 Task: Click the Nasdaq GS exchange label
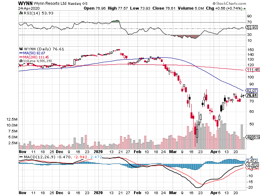(x=78, y=3)
